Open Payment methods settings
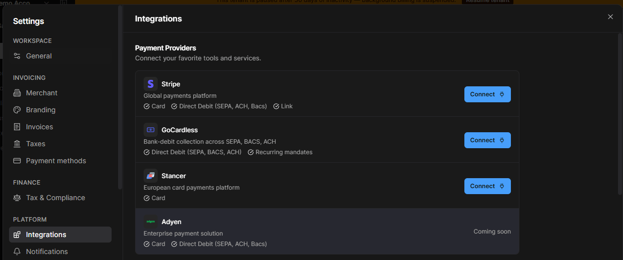The width and height of the screenshot is (623, 260). tap(60, 161)
